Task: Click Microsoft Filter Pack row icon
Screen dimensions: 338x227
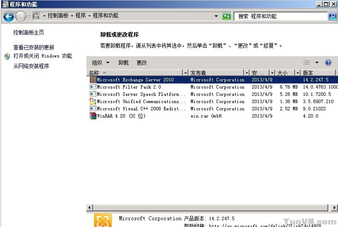Action: (93, 87)
